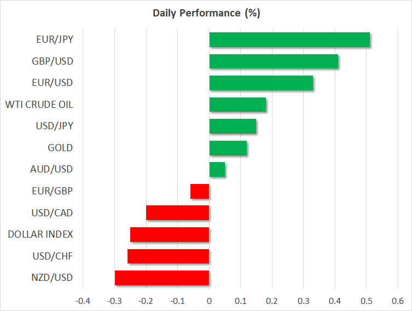Screen dimensions: 412x311
Task: Select the USD/JPY green bar
Action: [233, 126]
